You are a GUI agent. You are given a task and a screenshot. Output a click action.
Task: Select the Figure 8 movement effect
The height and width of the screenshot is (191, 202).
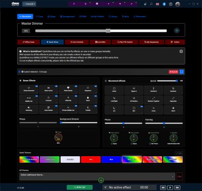[x=134, y=90]
